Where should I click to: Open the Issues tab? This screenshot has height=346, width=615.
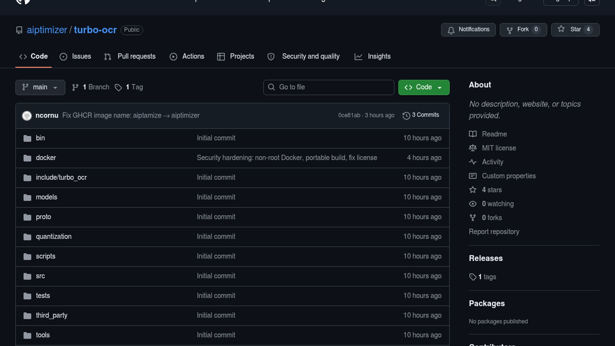75,56
